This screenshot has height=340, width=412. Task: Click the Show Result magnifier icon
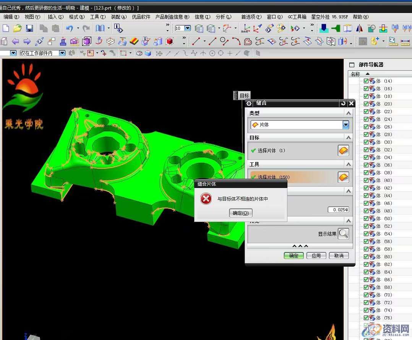(343, 234)
